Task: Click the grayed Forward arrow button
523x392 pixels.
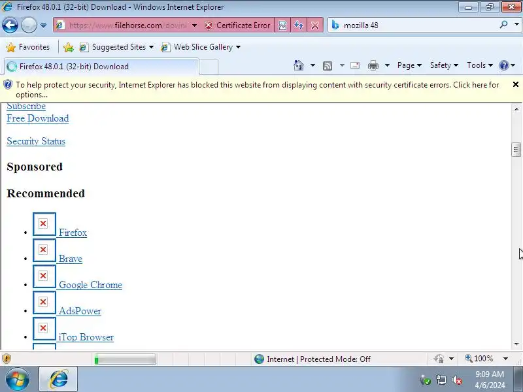Action: click(x=29, y=25)
